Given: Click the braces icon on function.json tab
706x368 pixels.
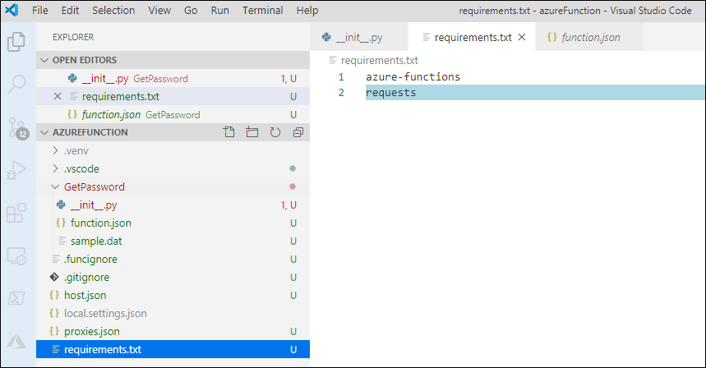Looking at the screenshot, I should [x=552, y=37].
